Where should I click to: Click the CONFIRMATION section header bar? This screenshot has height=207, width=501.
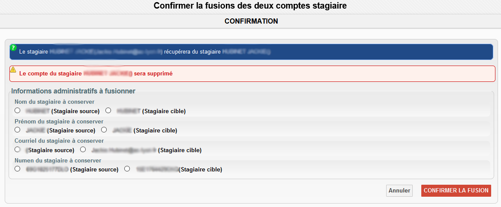[251, 21]
